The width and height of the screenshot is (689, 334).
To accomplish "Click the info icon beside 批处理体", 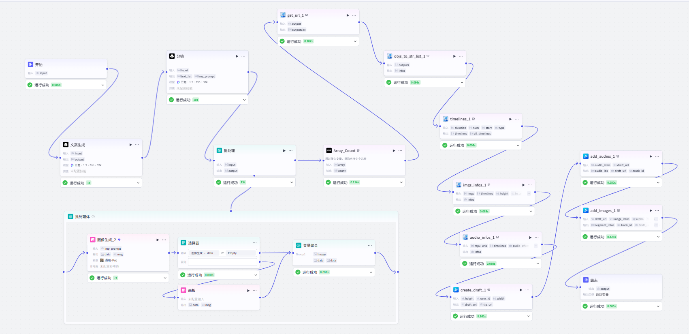I will pyautogui.click(x=93, y=217).
